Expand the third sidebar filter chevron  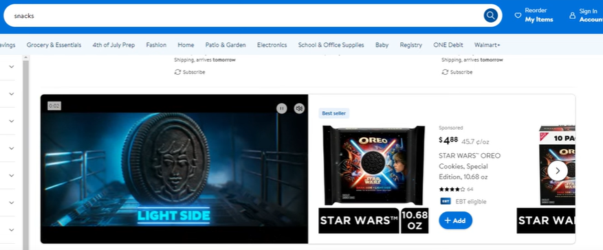coord(12,121)
